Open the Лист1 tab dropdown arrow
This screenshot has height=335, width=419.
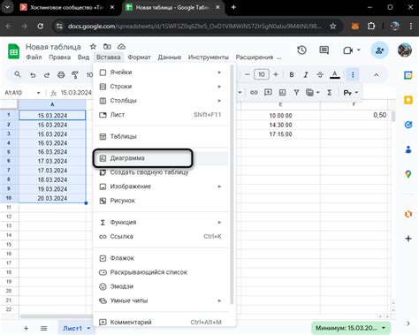click(88, 328)
